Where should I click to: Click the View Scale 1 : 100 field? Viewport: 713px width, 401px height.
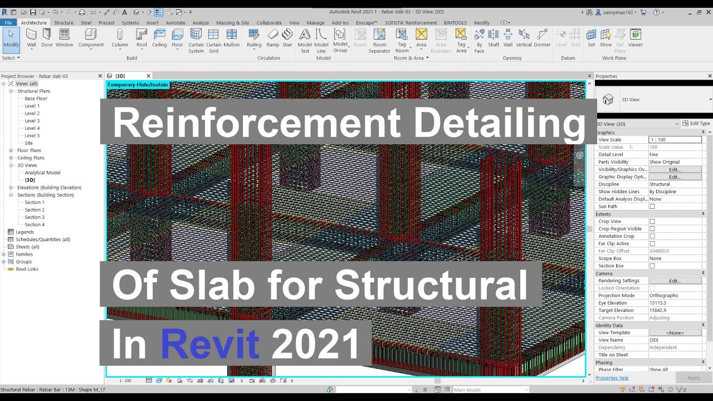675,140
